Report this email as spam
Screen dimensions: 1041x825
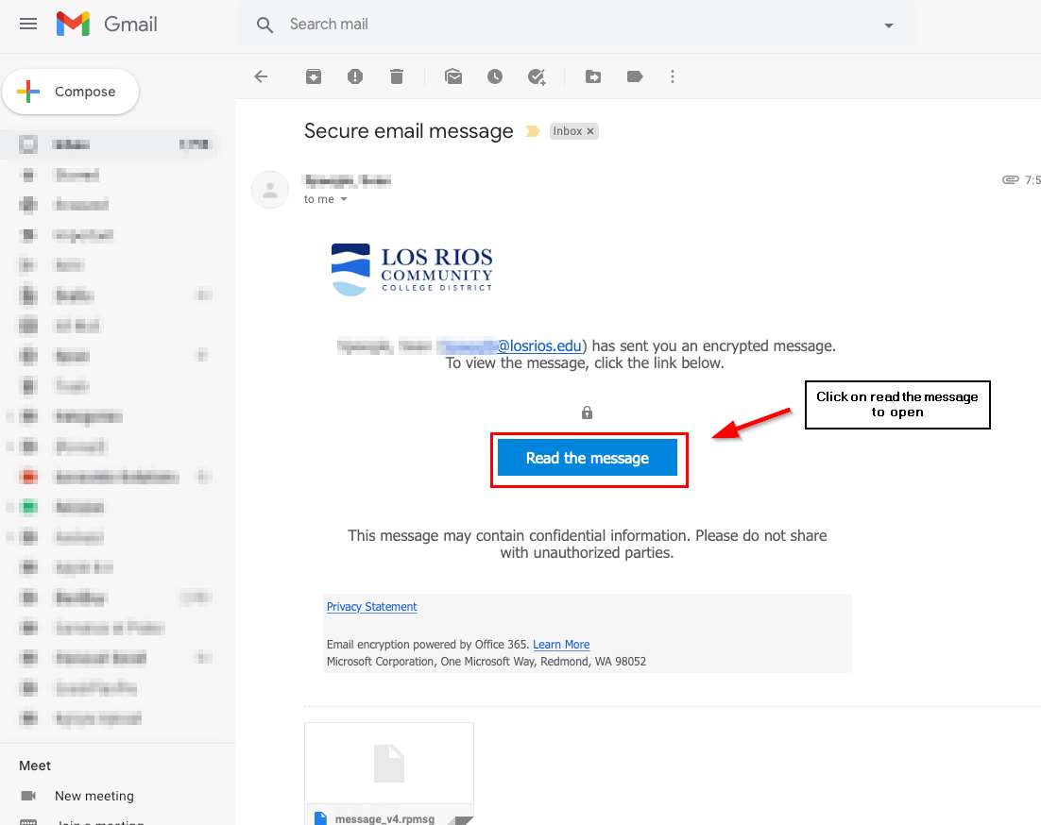355,76
